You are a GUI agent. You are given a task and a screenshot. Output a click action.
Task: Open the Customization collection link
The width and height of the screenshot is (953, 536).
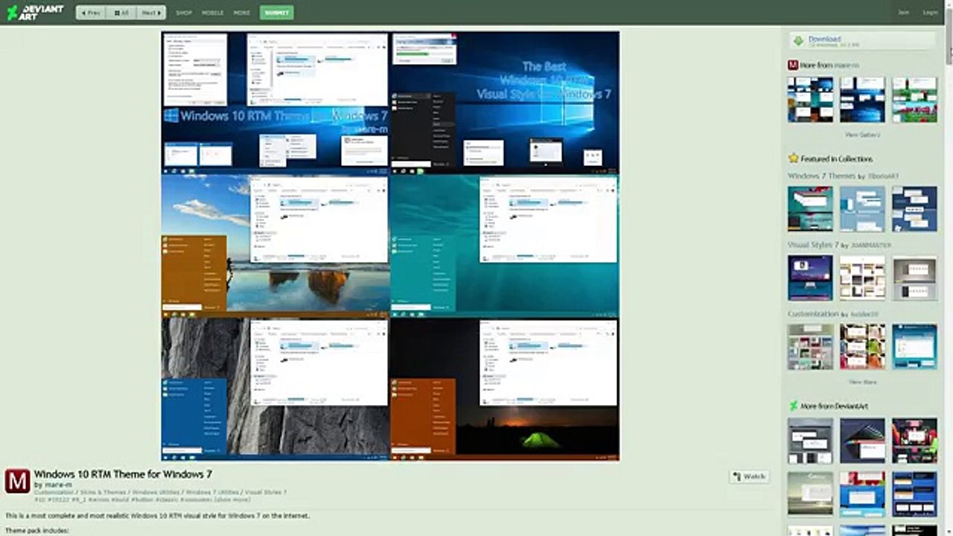click(x=813, y=314)
